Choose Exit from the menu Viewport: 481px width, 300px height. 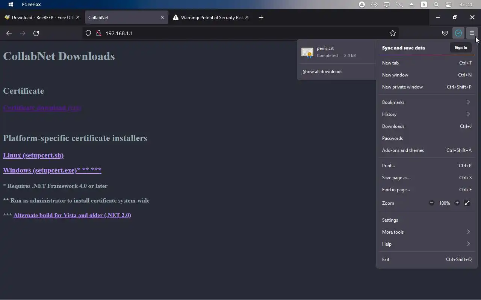point(427,259)
